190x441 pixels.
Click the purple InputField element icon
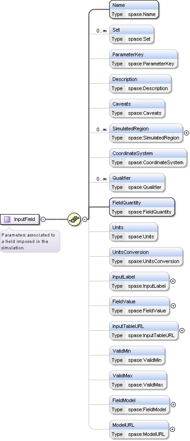click(x=7, y=219)
